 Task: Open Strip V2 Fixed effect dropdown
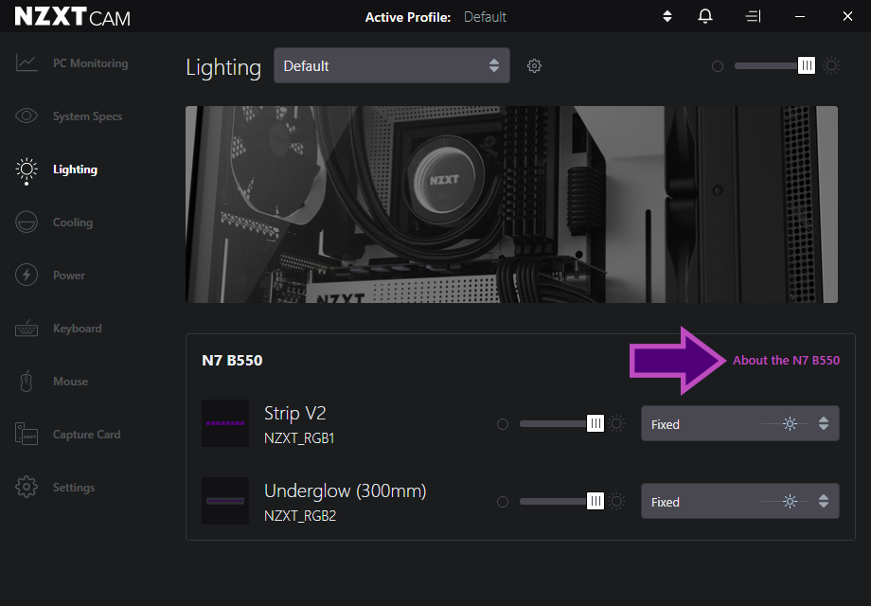click(x=740, y=424)
